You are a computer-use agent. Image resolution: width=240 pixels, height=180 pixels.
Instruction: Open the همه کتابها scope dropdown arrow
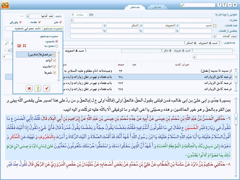(x=28, y=16)
